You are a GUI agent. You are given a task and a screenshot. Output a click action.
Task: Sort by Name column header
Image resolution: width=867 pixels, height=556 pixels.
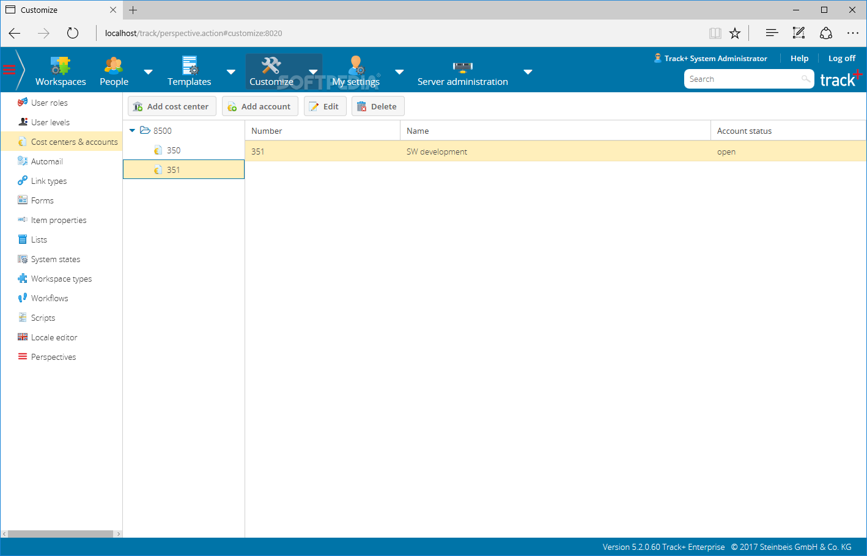pos(556,131)
